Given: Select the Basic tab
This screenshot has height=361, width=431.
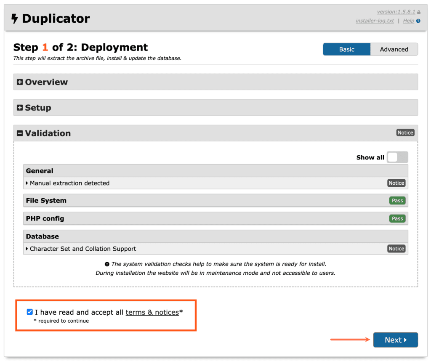Looking at the screenshot, I should click(346, 49).
